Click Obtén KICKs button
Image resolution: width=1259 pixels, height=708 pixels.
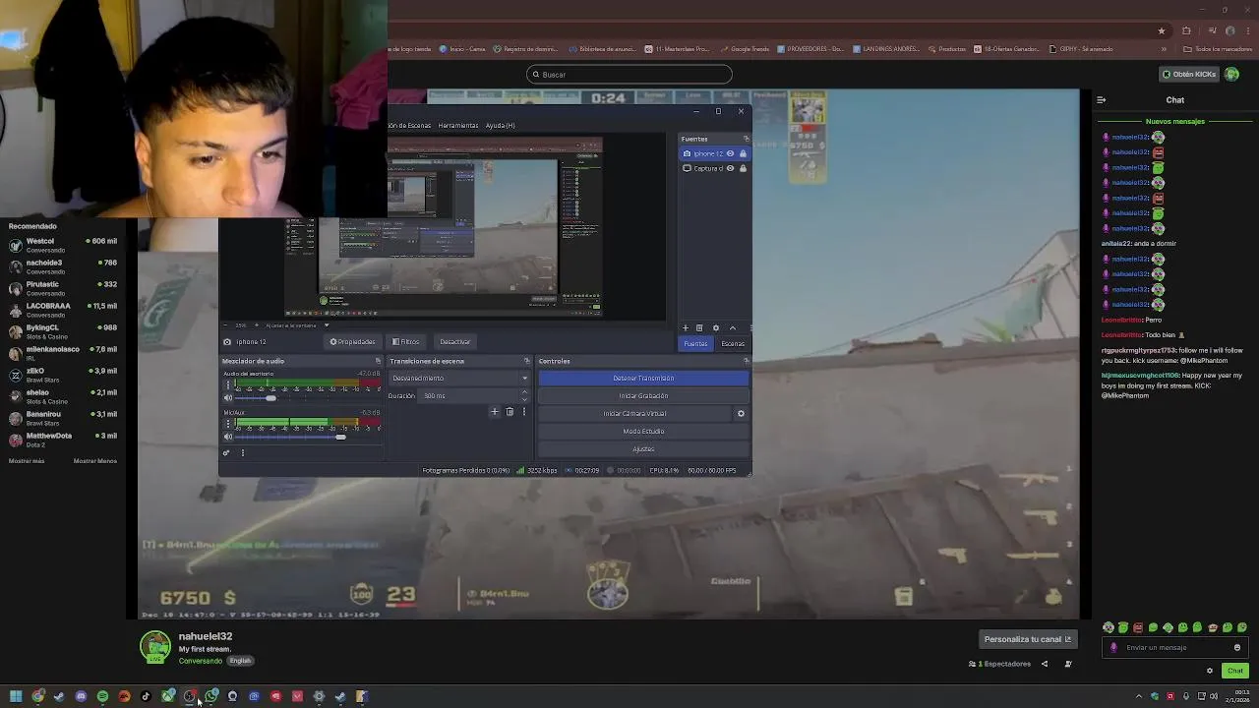click(x=1188, y=74)
